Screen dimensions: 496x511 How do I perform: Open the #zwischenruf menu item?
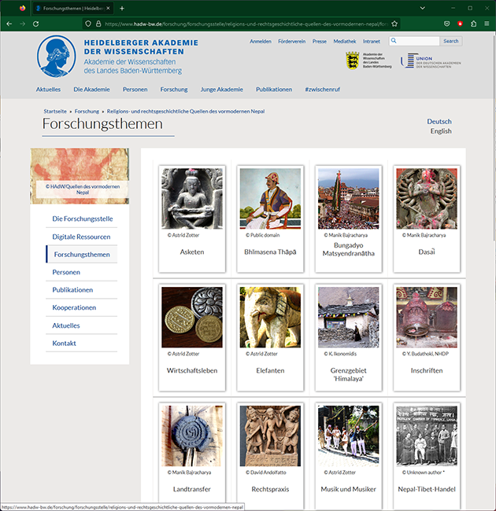323,90
